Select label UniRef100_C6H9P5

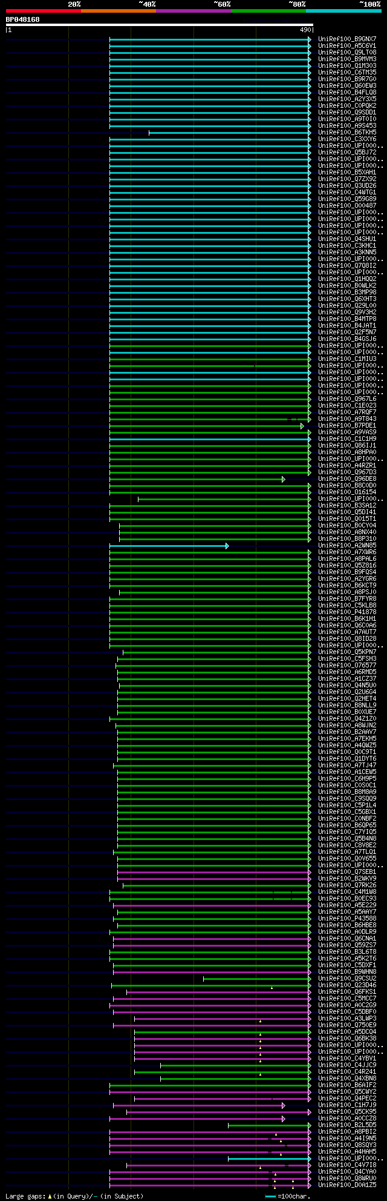click(x=347, y=779)
